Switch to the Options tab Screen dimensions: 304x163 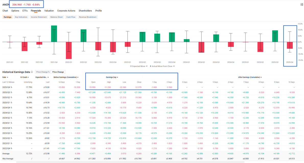pos(15,11)
